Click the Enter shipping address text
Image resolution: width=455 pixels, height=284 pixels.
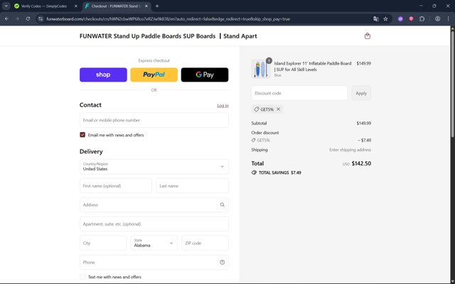tap(350, 150)
